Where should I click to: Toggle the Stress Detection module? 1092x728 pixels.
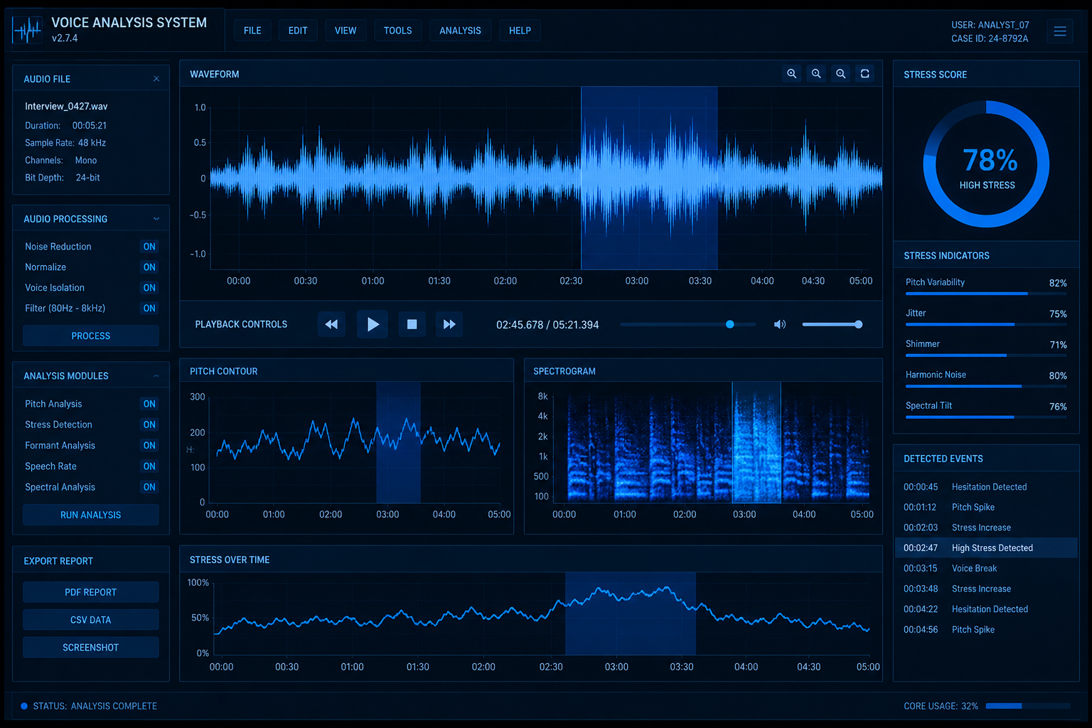coord(149,424)
